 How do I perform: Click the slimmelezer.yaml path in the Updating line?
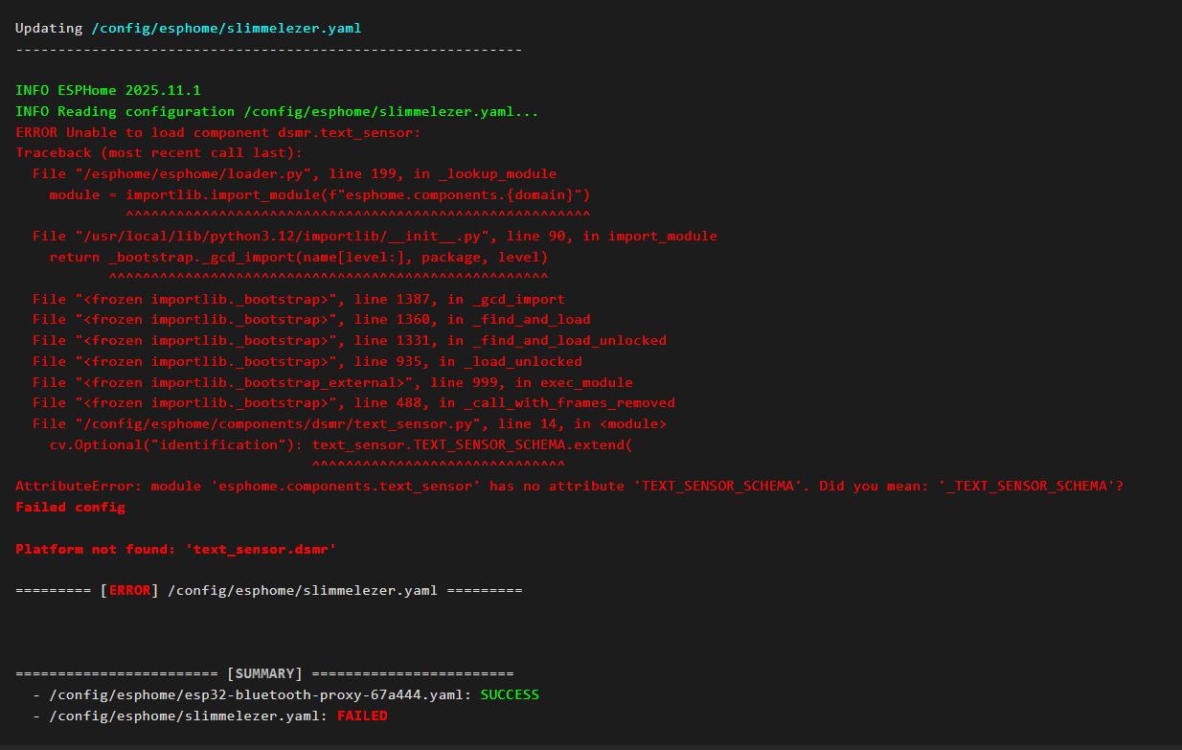tap(226, 28)
